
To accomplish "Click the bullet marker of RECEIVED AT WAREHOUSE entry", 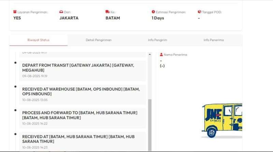I will 15,87.
